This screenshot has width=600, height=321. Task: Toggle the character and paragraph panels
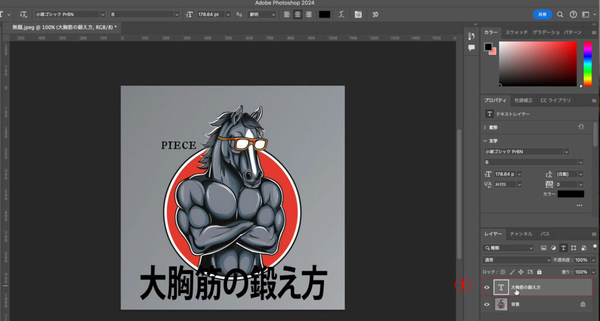pos(358,15)
